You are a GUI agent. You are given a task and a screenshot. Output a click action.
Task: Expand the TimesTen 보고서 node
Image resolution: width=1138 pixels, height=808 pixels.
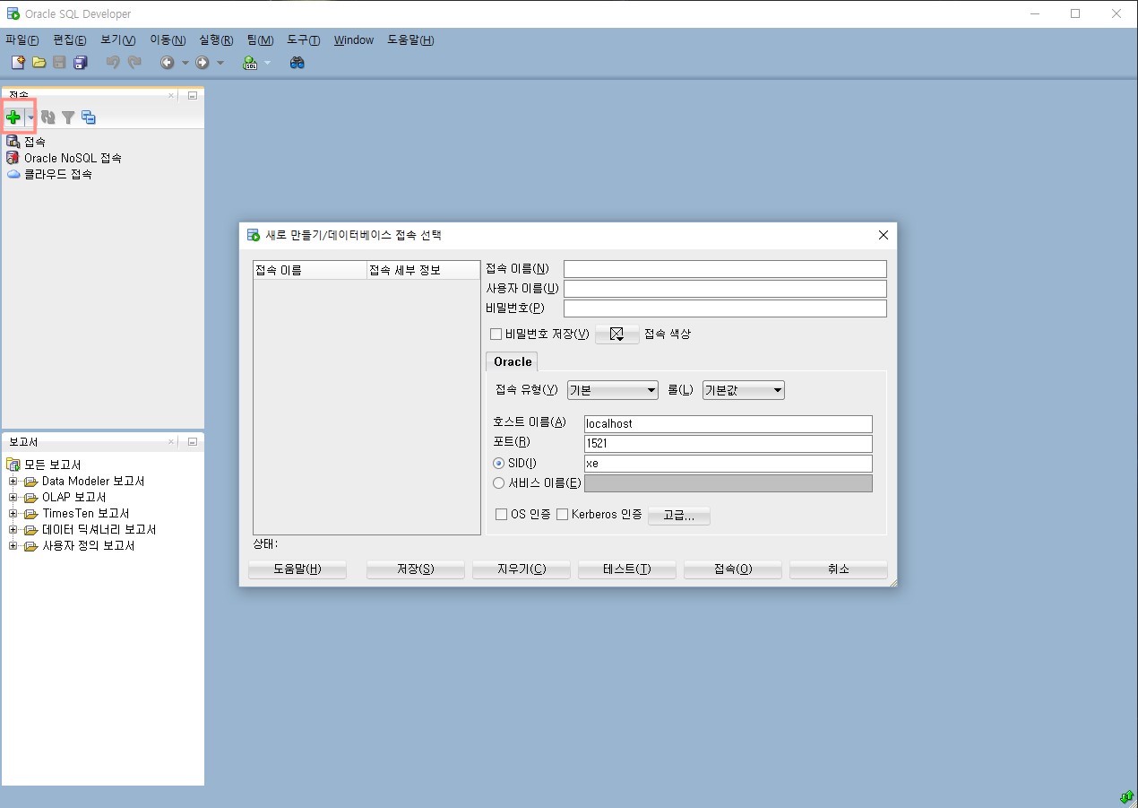coord(13,514)
